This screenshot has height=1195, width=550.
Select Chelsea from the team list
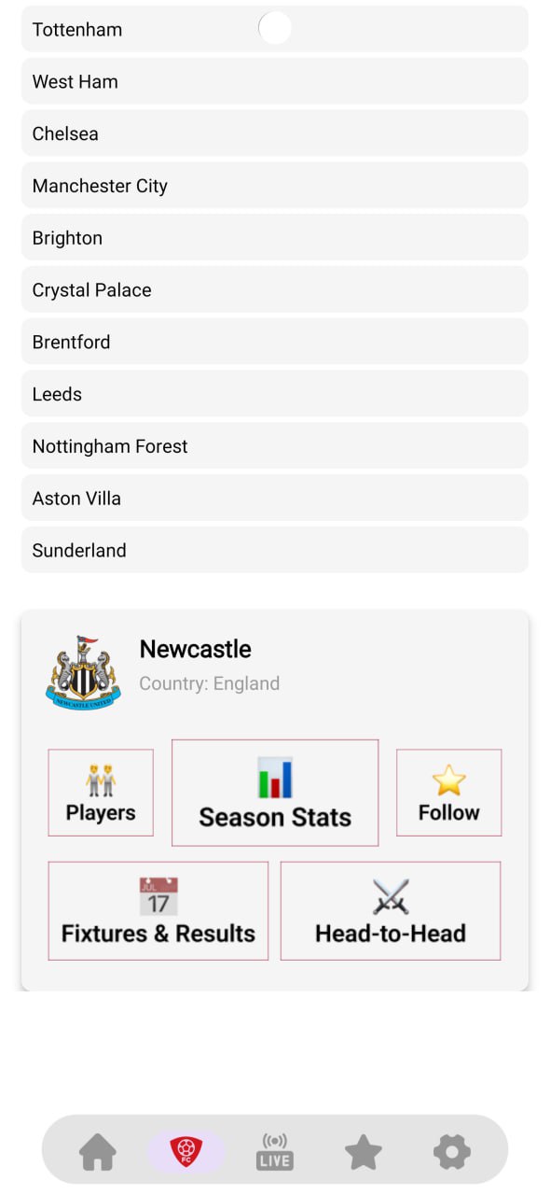[274, 134]
